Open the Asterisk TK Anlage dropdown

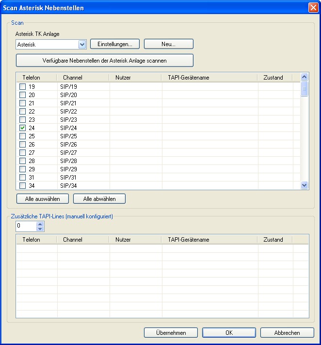[82, 44]
